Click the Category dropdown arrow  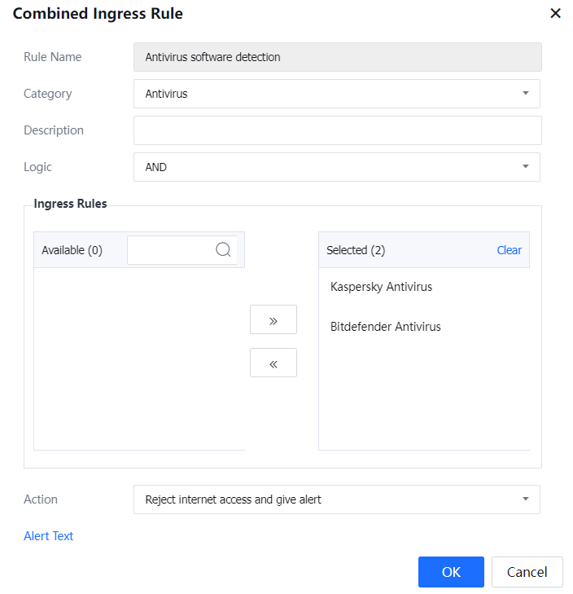click(x=525, y=94)
